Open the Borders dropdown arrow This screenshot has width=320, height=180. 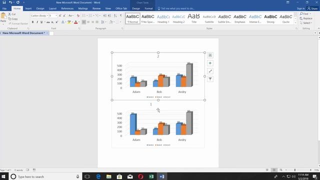click(x=120, y=22)
